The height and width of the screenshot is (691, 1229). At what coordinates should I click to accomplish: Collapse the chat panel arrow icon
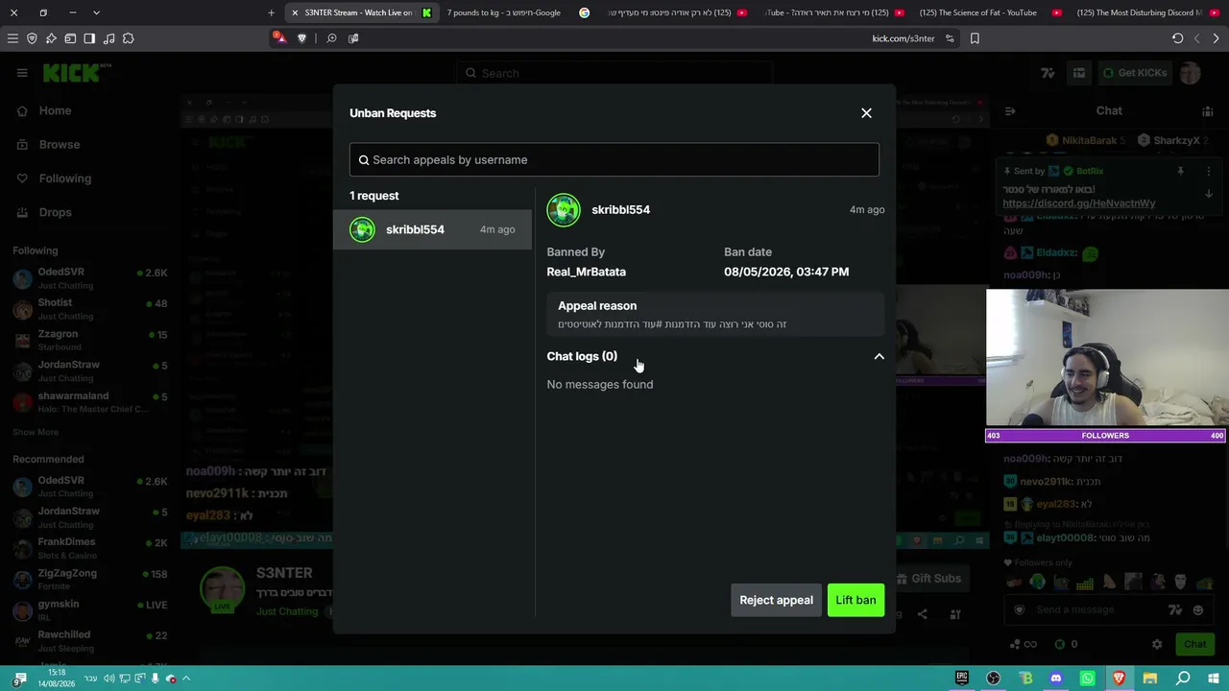pos(1010,111)
